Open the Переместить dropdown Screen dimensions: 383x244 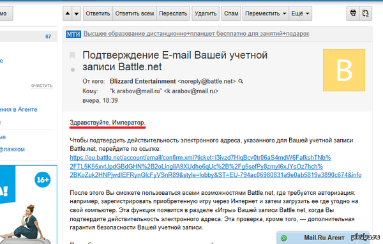pyautogui.click(x=266, y=13)
